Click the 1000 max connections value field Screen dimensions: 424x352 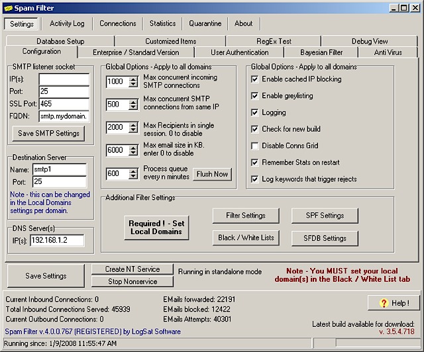coord(118,82)
